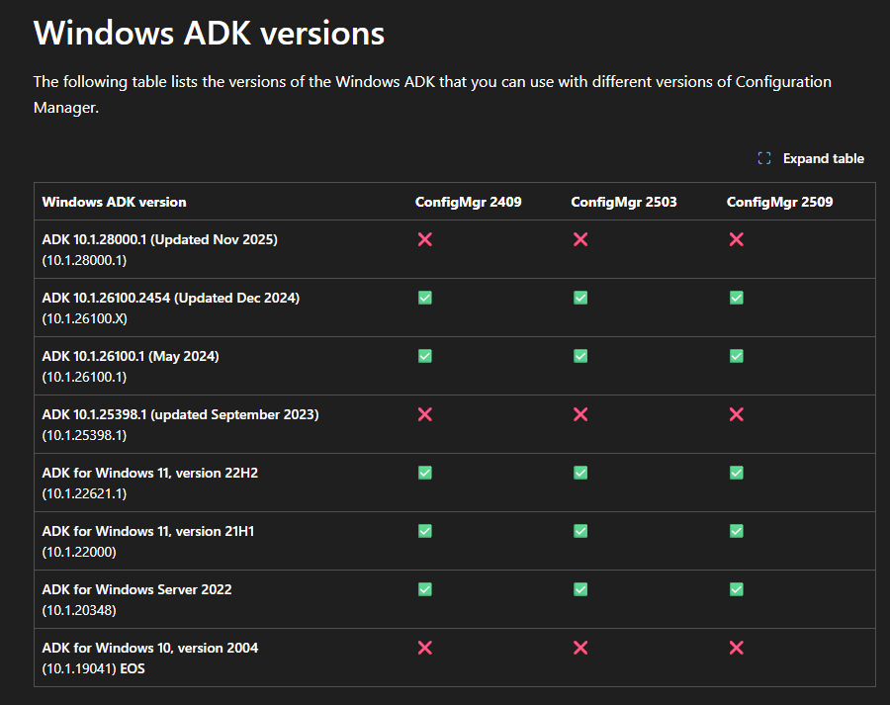Click green check for Windows 11 21H1 under ConfigMgr 2409
This screenshot has width=890, height=705.
click(x=424, y=531)
